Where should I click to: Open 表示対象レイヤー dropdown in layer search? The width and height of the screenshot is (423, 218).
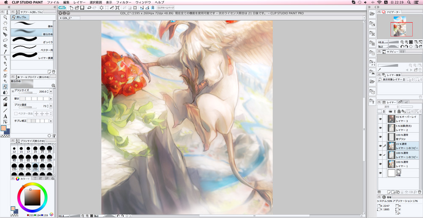[392, 79]
